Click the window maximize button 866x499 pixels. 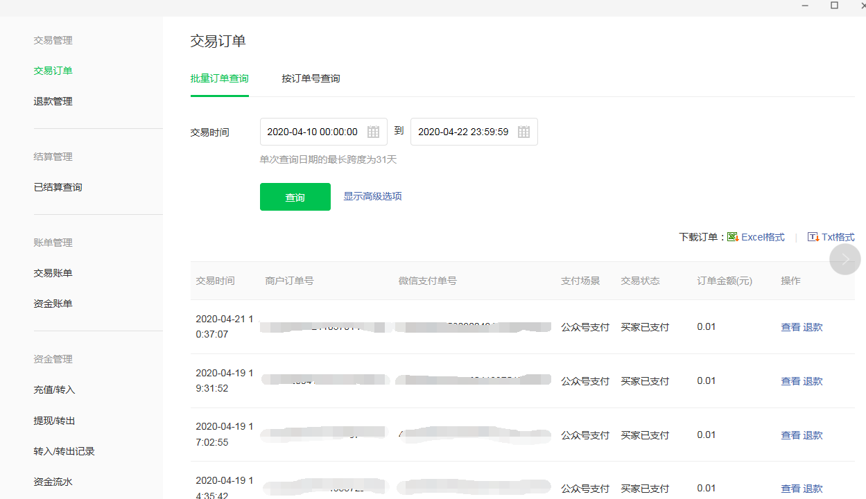[835, 6]
